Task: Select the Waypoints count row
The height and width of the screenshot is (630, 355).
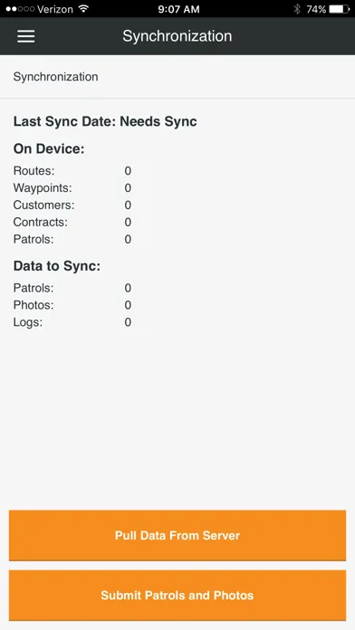Action: pyautogui.click(x=72, y=188)
